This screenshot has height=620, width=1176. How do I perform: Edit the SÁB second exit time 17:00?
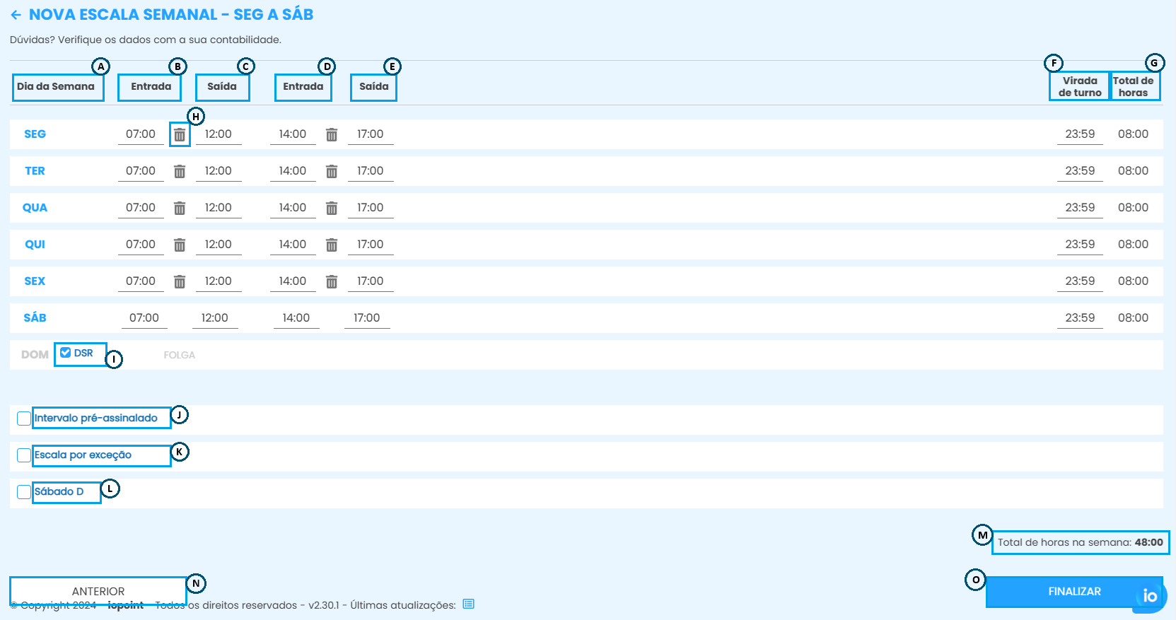click(x=367, y=318)
